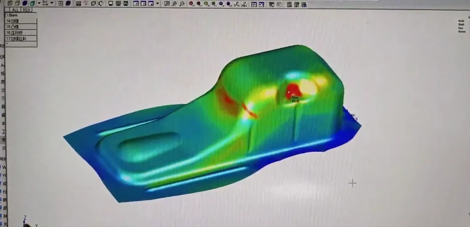The height and width of the screenshot is (227, 470).
Task: Click the blue highlighted view icon
Action: 261,4
